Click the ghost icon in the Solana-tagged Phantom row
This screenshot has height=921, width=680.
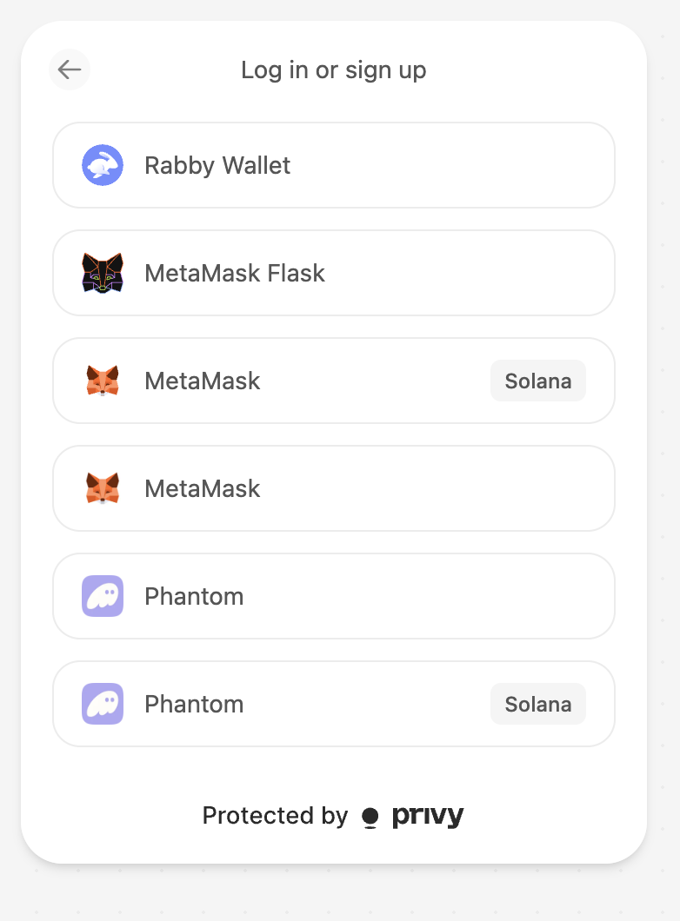103,704
